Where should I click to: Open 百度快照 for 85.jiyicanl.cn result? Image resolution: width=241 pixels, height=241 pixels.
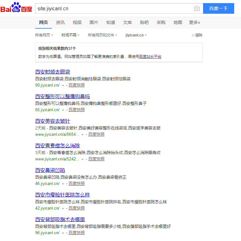[x=76, y=110]
